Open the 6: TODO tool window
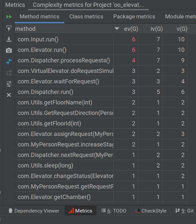The image size is (196, 224). tap(114, 211)
